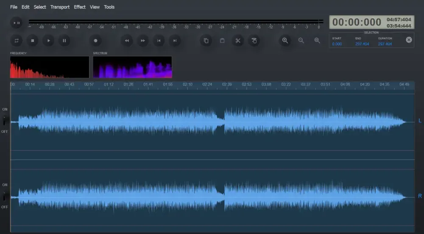Toggle the left channel ON/OFF switch
The width and height of the screenshot is (424, 234).
(5, 121)
